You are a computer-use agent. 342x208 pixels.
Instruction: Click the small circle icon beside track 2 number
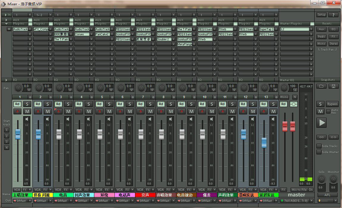click(x=51, y=97)
